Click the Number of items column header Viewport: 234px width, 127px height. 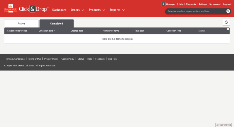click(111, 31)
